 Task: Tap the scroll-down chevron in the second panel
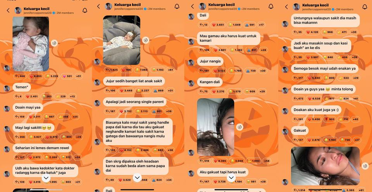tap(137, 177)
